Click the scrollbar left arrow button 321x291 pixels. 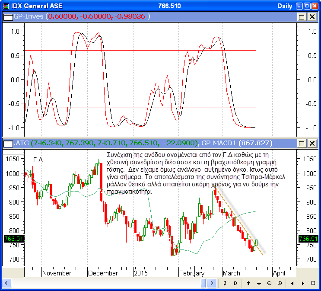6,283
